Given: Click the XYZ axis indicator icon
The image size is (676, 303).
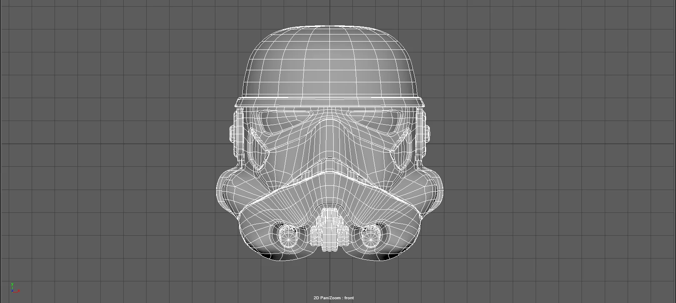Looking at the screenshot, I should [x=15, y=288].
